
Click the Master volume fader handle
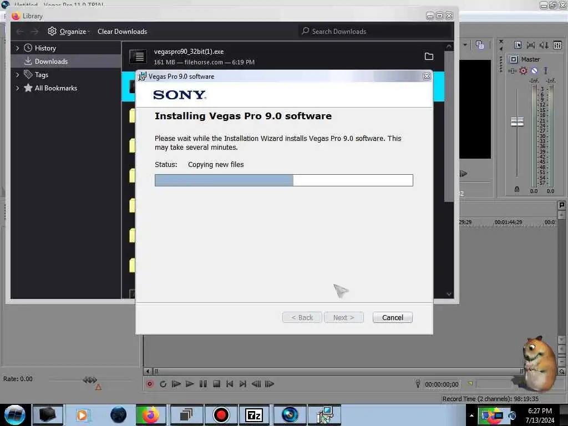[x=518, y=121]
